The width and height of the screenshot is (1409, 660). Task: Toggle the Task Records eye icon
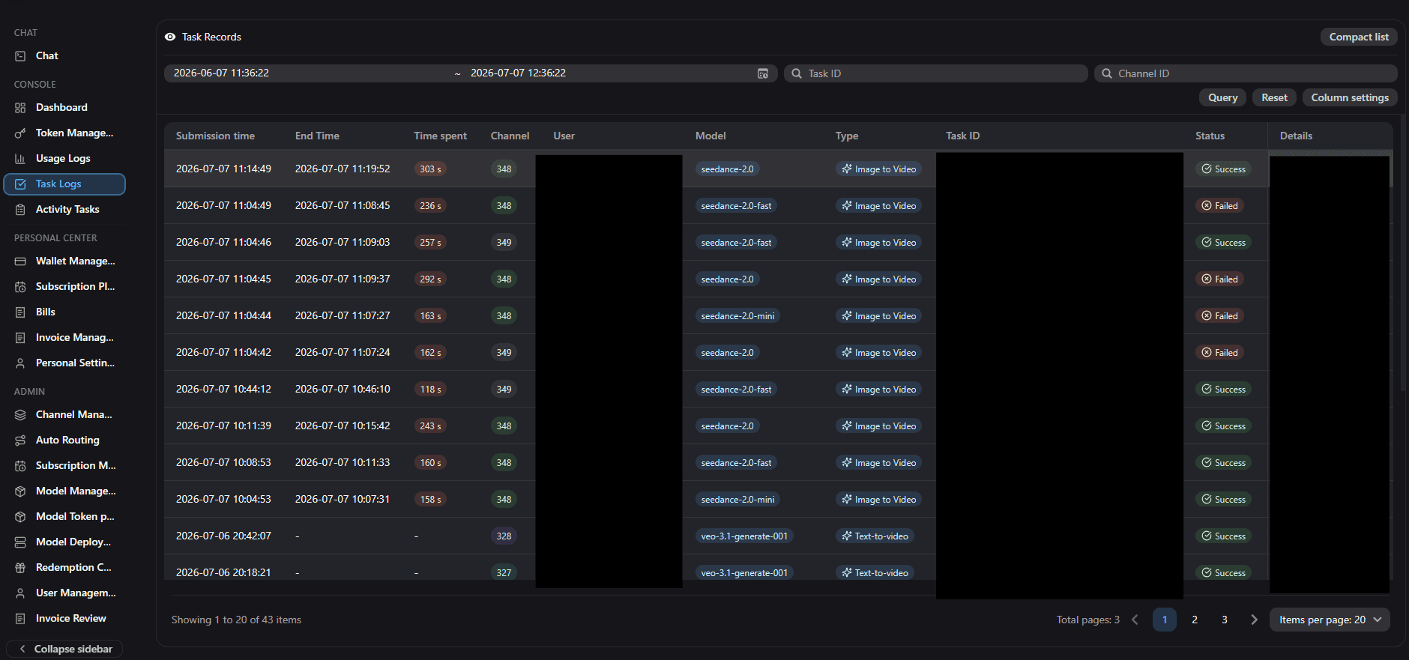coord(170,37)
